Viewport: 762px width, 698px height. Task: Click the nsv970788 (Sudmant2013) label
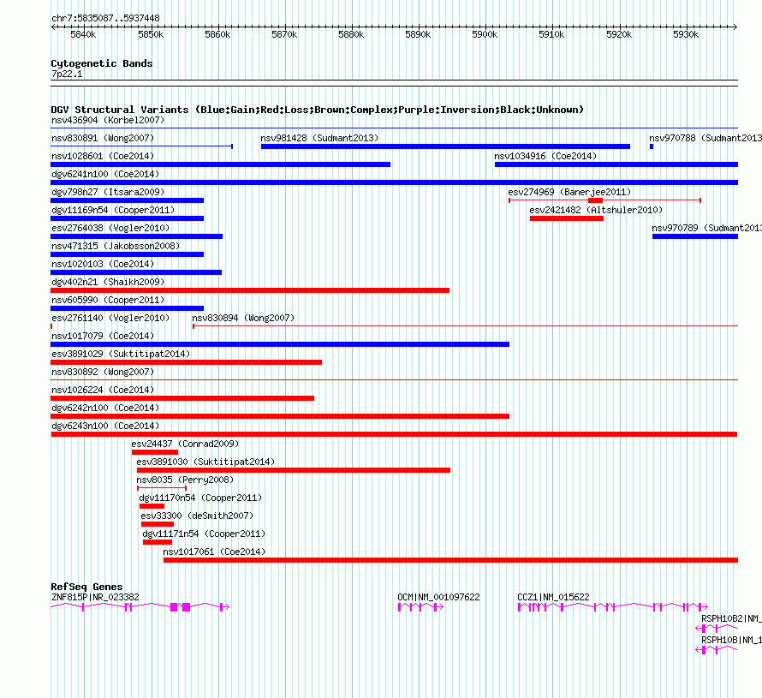click(705, 138)
